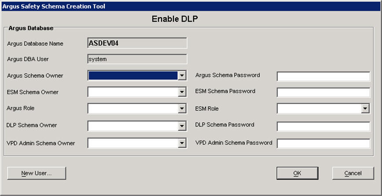Click the Argus Schema Owner label
This screenshot has height=196, width=382.
pyautogui.click(x=35, y=76)
